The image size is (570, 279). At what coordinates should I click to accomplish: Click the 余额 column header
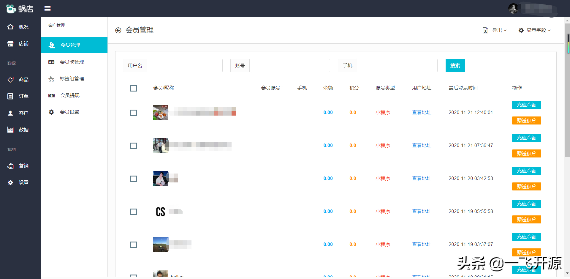point(328,88)
